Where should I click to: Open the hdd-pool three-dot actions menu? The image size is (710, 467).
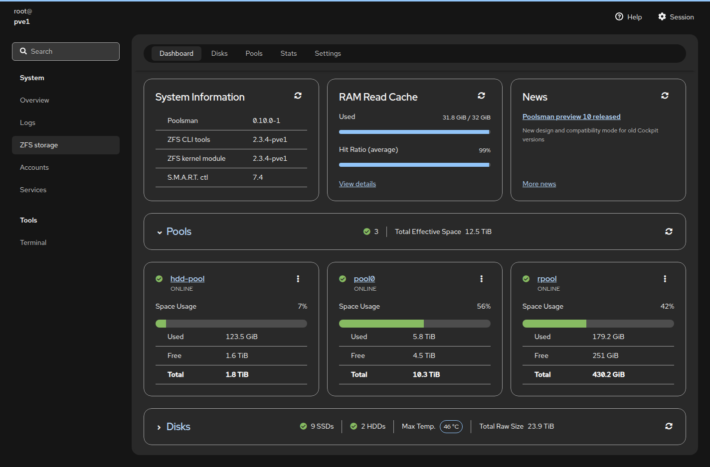point(298,279)
